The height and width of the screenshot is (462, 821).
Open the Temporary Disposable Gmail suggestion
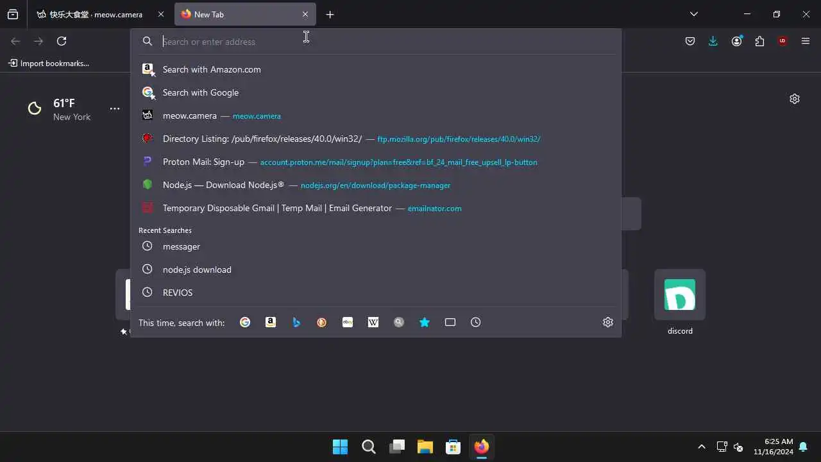(x=376, y=208)
